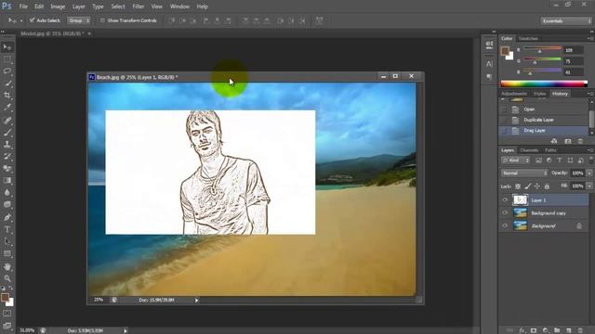Image resolution: width=595 pixels, height=334 pixels.
Task: Open Beach.jpg status bar info arrow
Action: coord(196,301)
